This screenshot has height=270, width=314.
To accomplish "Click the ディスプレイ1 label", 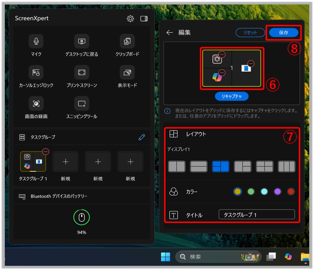I will click(x=178, y=149).
